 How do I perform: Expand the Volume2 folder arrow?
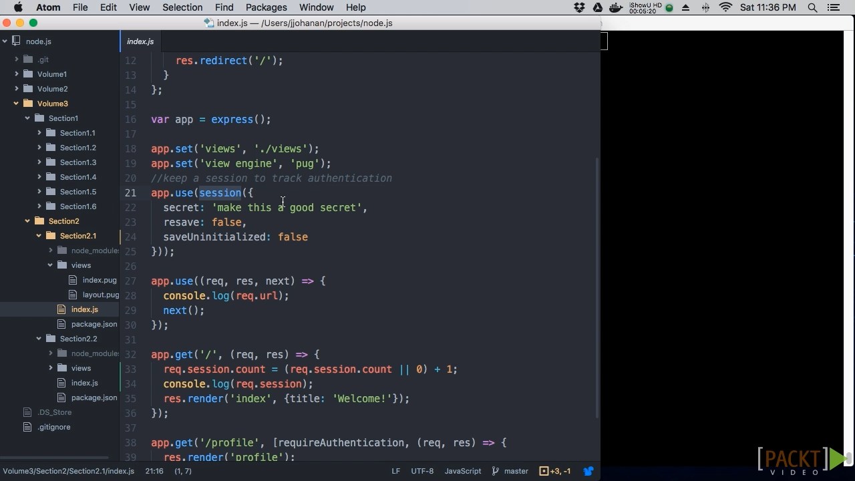17,89
